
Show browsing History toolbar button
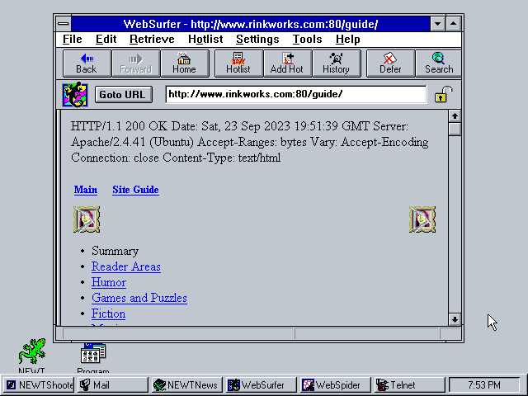tap(337, 64)
